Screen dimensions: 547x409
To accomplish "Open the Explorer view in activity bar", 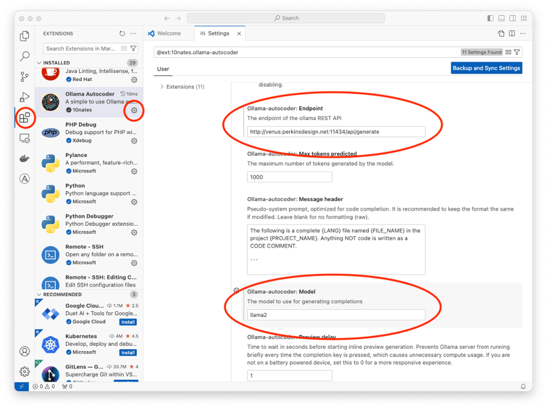I will (24, 37).
